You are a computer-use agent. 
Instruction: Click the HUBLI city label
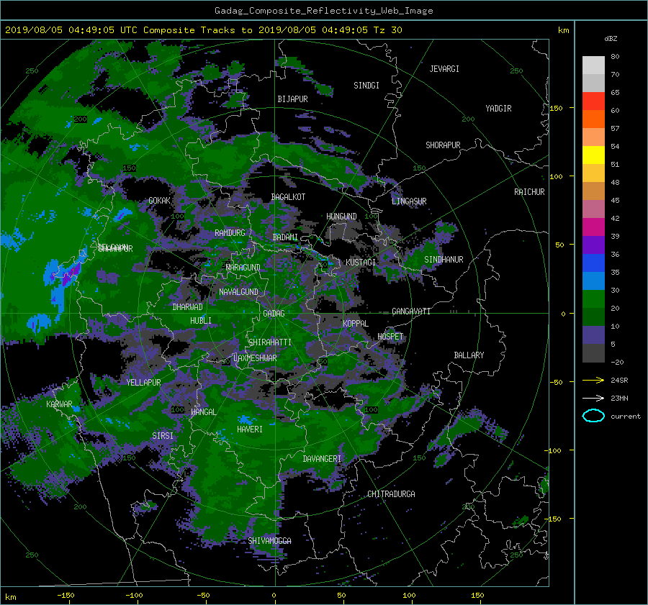coord(201,320)
